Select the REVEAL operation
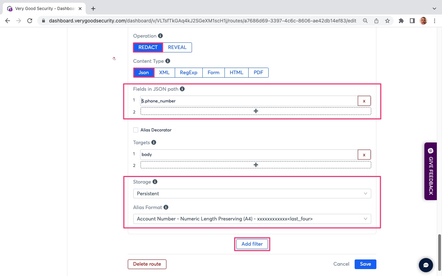The image size is (442, 276). click(177, 47)
